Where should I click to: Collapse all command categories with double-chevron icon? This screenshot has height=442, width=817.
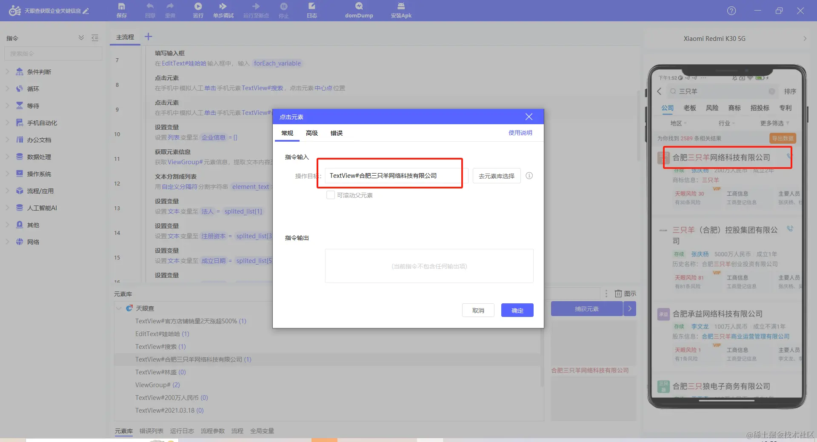coord(81,38)
